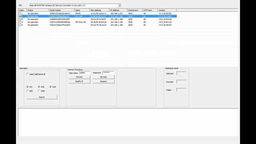The image size is (256, 144).
Task: Click the Succeed statistics box
Action: (x=181, y=82)
